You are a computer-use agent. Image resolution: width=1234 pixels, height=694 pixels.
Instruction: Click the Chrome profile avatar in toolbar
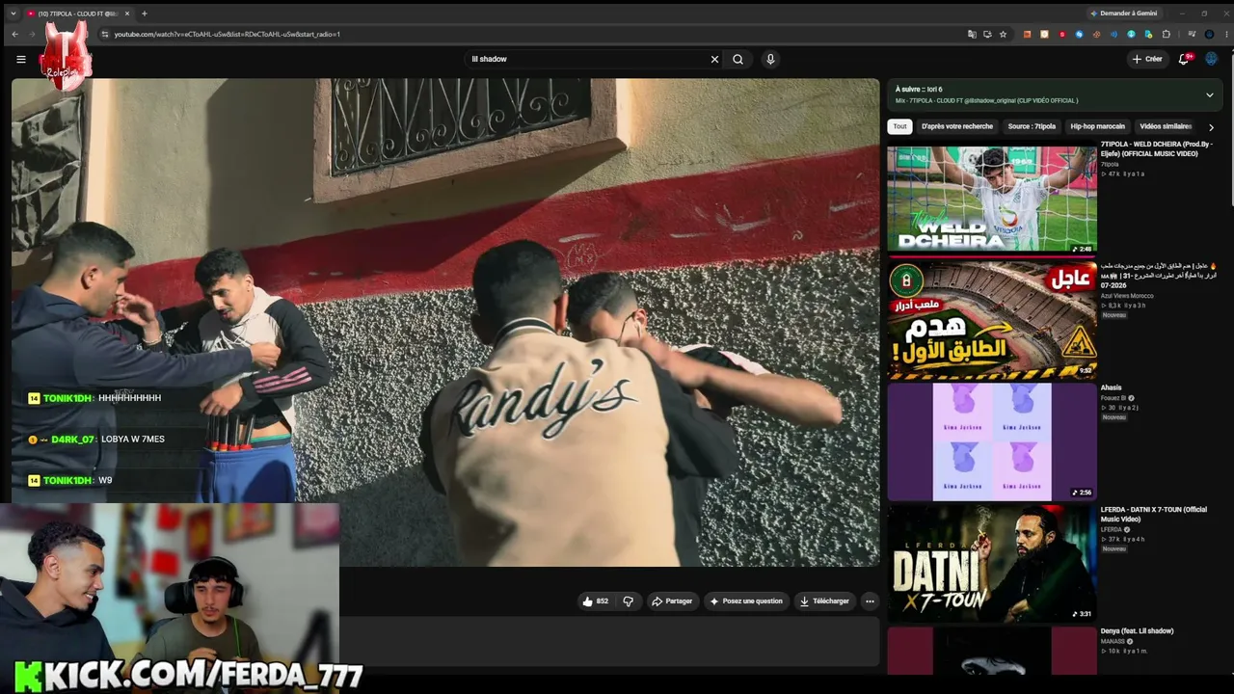[x=1209, y=34]
